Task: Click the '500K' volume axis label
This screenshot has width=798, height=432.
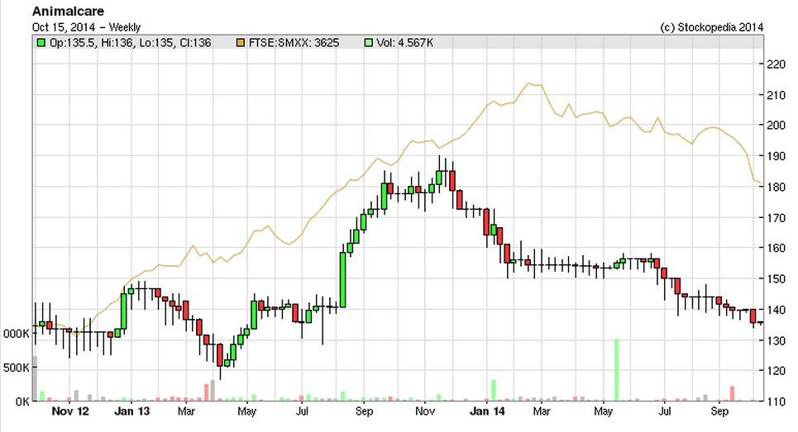Action: pos(16,368)
